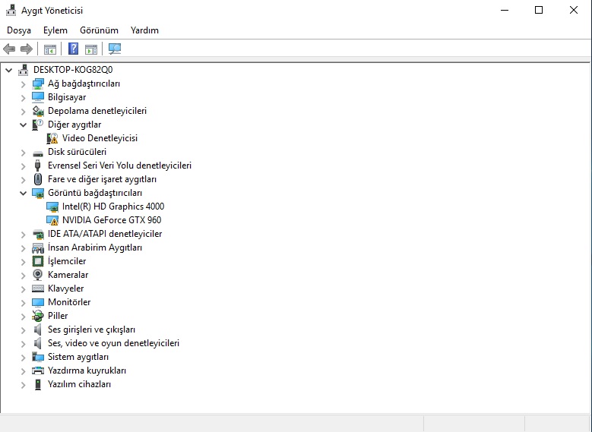Click the Piller battery icon
This screenshot has height=432, width=592.
pos(38,316)
